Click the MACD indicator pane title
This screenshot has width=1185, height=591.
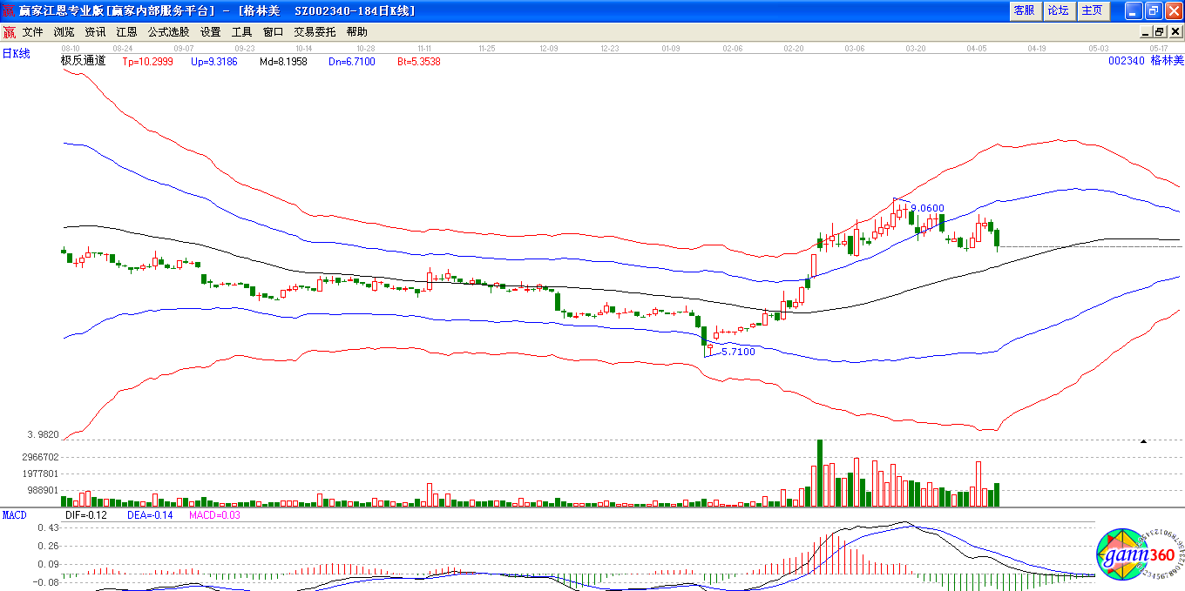tap(14, 515)
